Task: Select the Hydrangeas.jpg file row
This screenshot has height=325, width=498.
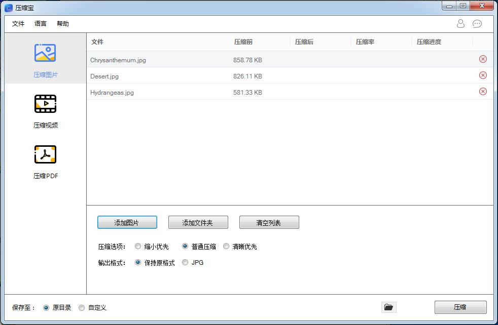Action: [x=290, y=92]
